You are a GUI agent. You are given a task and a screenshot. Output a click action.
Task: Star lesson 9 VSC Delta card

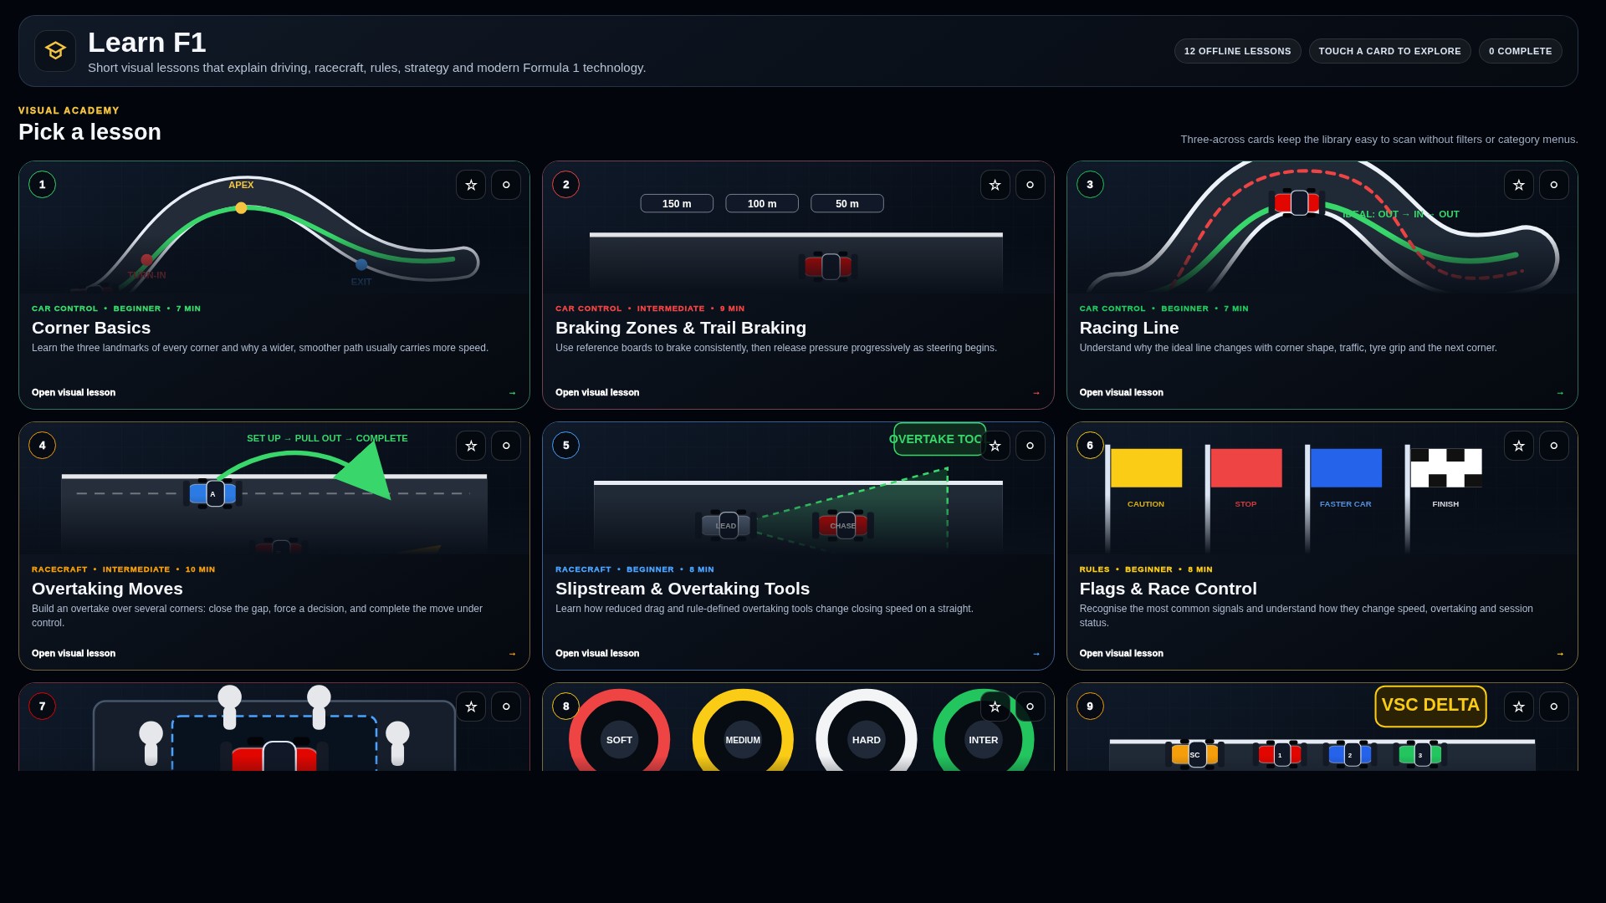[x=1518, y=707]
